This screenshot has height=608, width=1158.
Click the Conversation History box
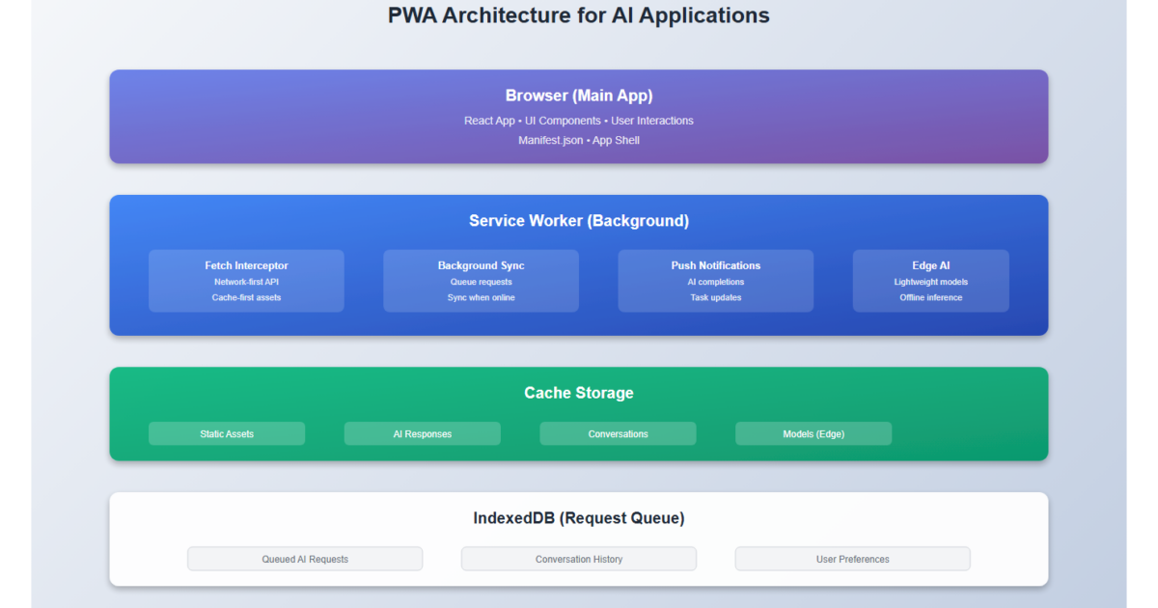pyautogui.click(x=579, y=559)
